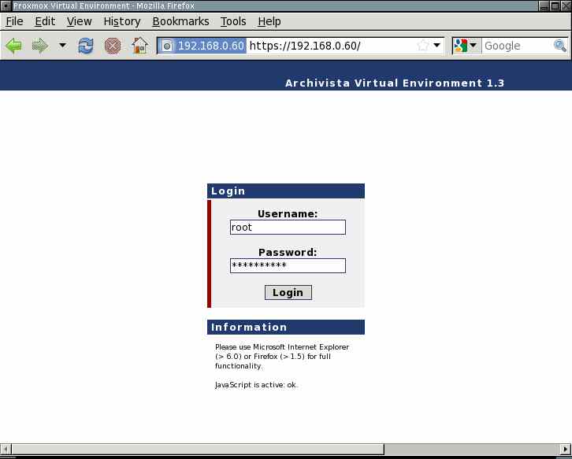This screenshot has height=459, width=572.
Task: Click the red Stop loading icon
Action: point(113,46)
